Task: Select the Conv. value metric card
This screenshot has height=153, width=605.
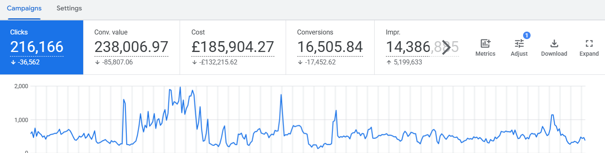Action: click(131, 47)
